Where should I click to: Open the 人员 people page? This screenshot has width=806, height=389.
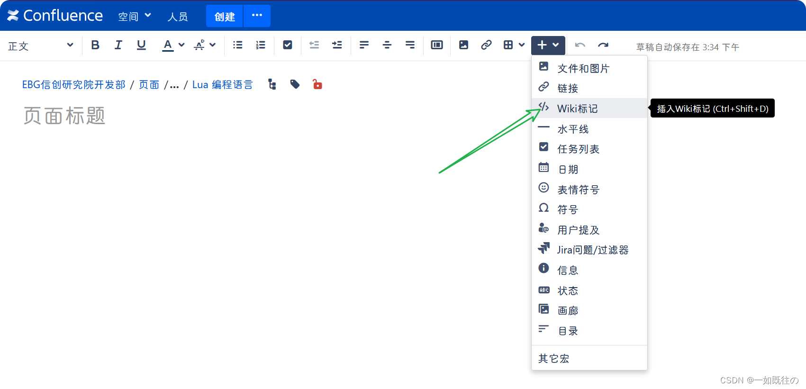click(x=178, y=17)
